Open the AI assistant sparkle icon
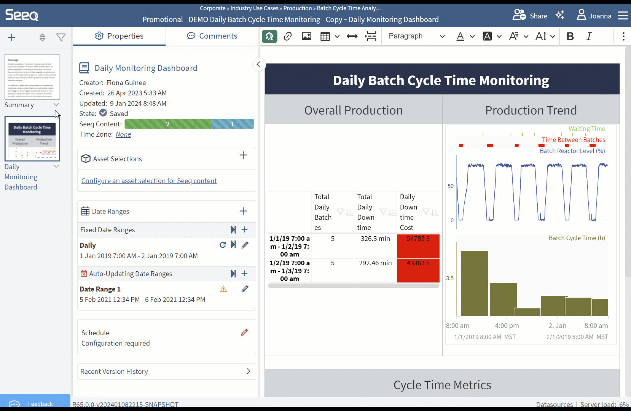This screenshot has width=631, height=411. tap(560, 15)
